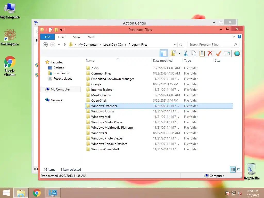Click the muted volume tray icon
Image resolution: width=264 pixels, height=198 pixels.
(240, 193)
